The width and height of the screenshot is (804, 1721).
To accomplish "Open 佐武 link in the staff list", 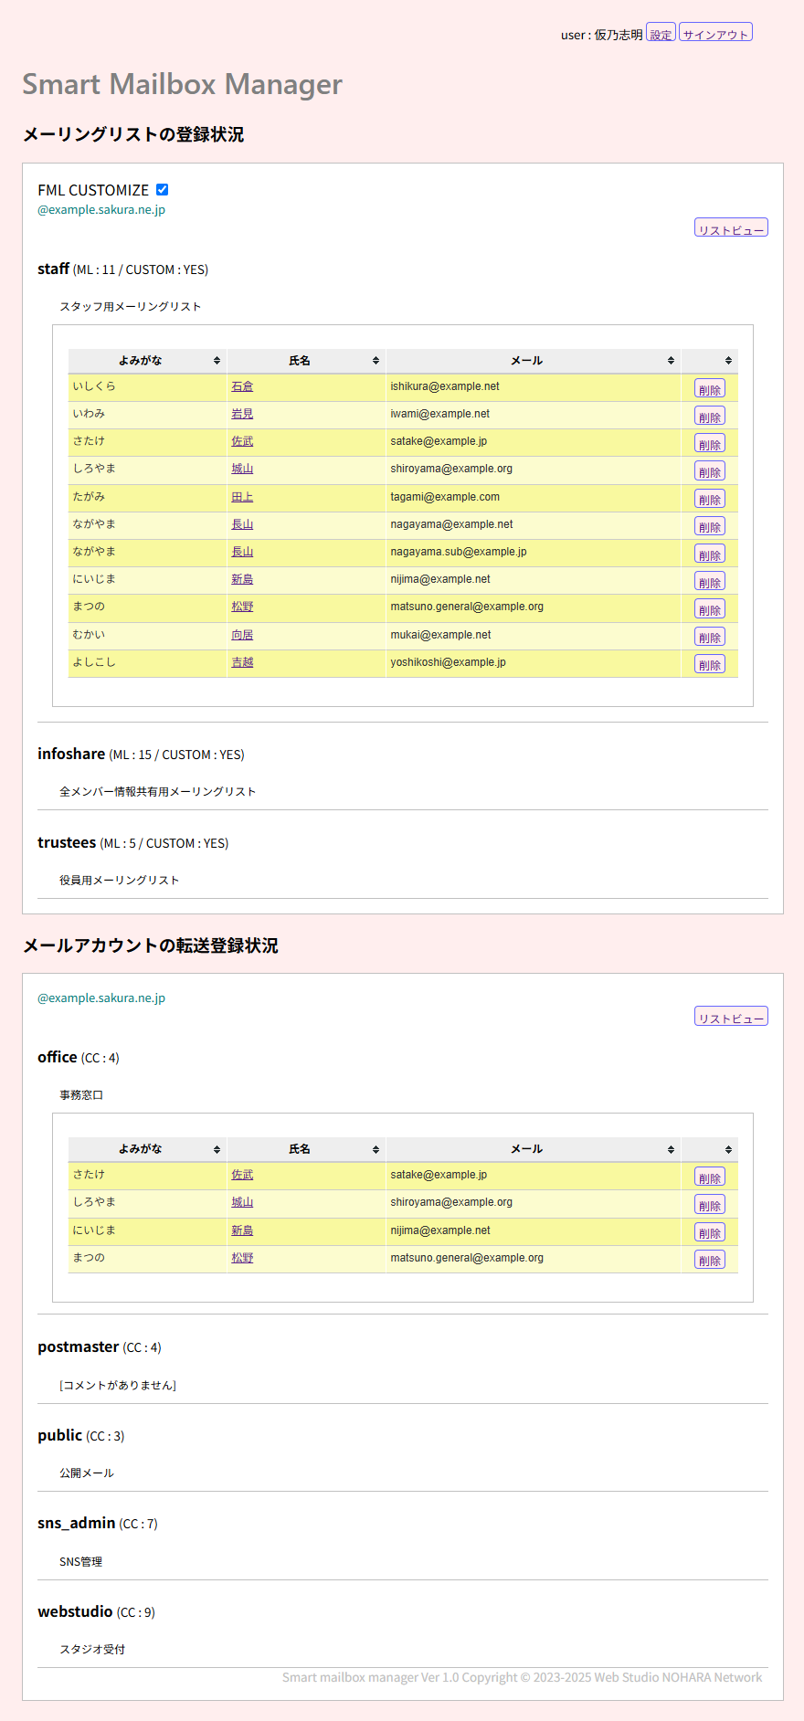I will tap(242, 441).
